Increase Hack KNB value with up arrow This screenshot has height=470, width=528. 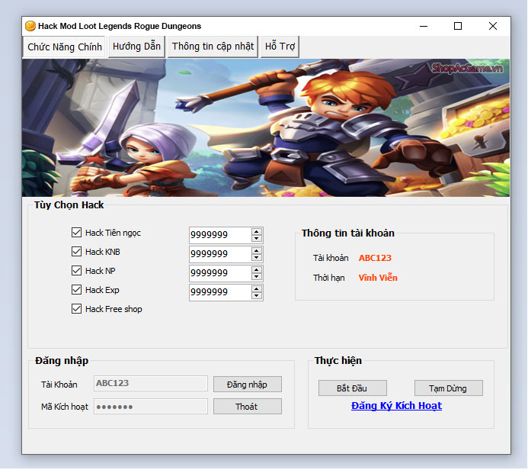point(257,251)
